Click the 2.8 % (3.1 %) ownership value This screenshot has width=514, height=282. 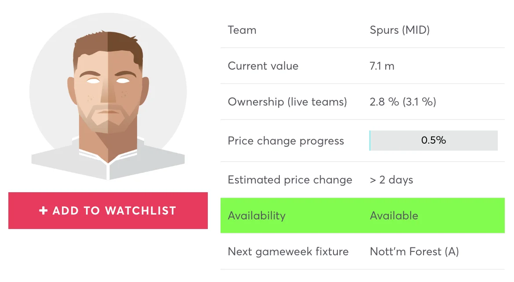[x=403, y=102]
